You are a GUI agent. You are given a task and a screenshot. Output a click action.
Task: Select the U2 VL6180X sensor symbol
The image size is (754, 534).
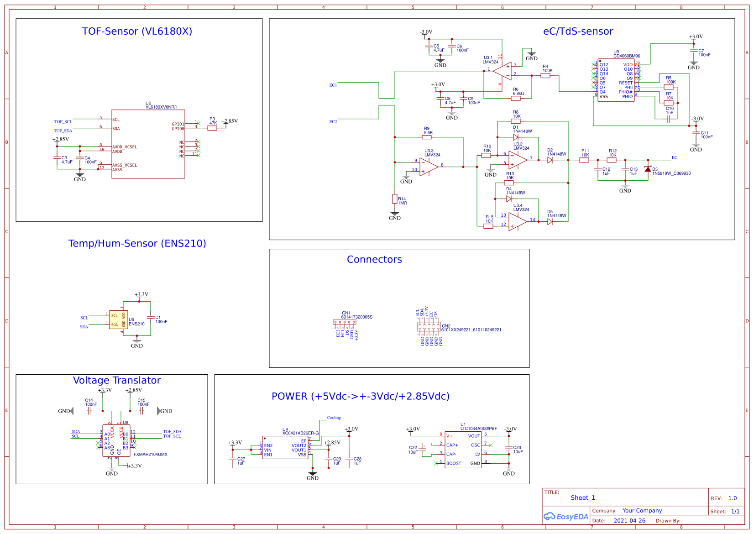point(149,144)
